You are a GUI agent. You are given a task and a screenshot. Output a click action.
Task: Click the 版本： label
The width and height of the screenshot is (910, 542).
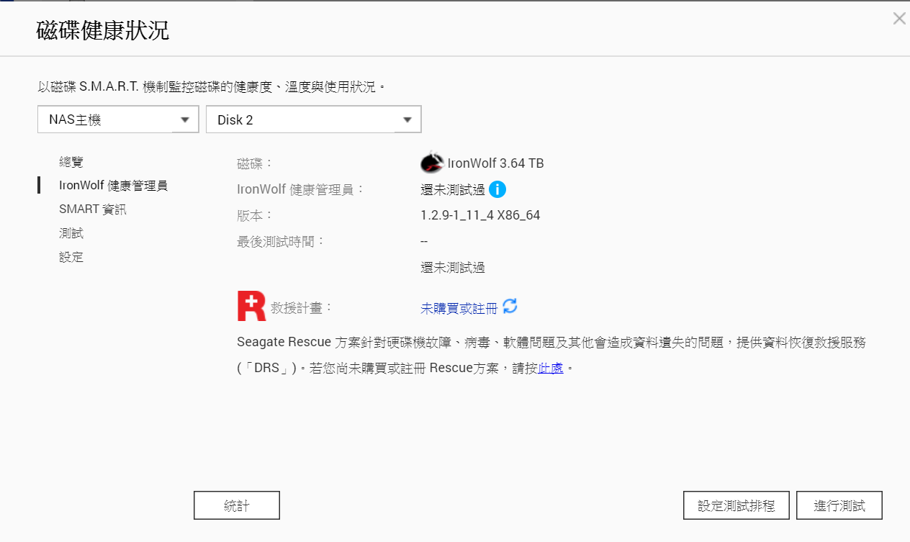point(256,215)
